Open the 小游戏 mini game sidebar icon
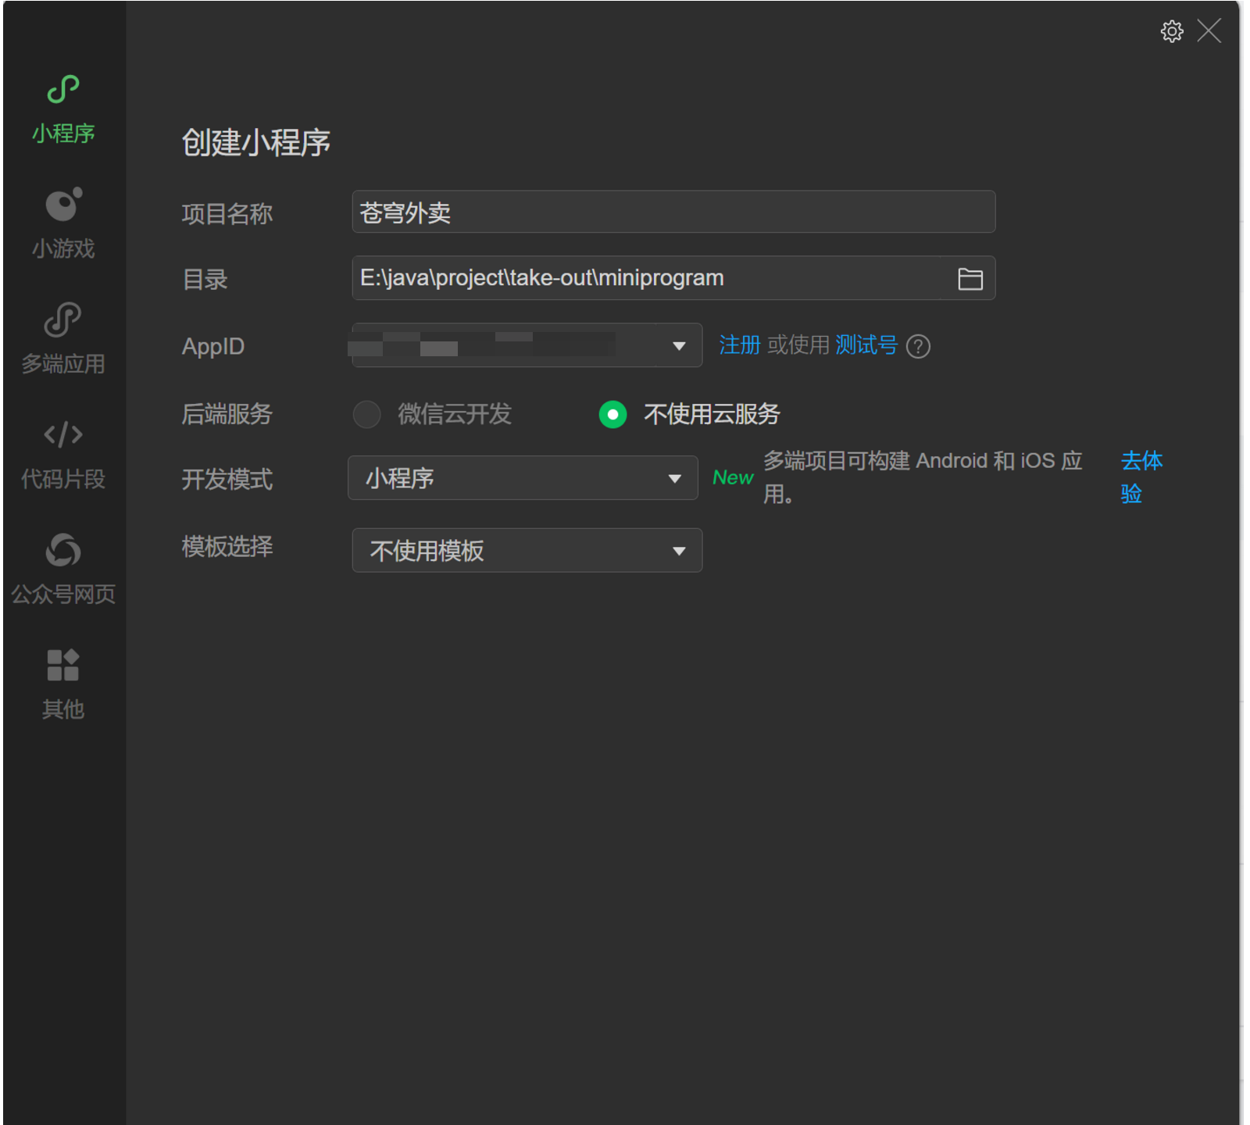This screenshot has width=1250, height=1125. coord(63,205)
